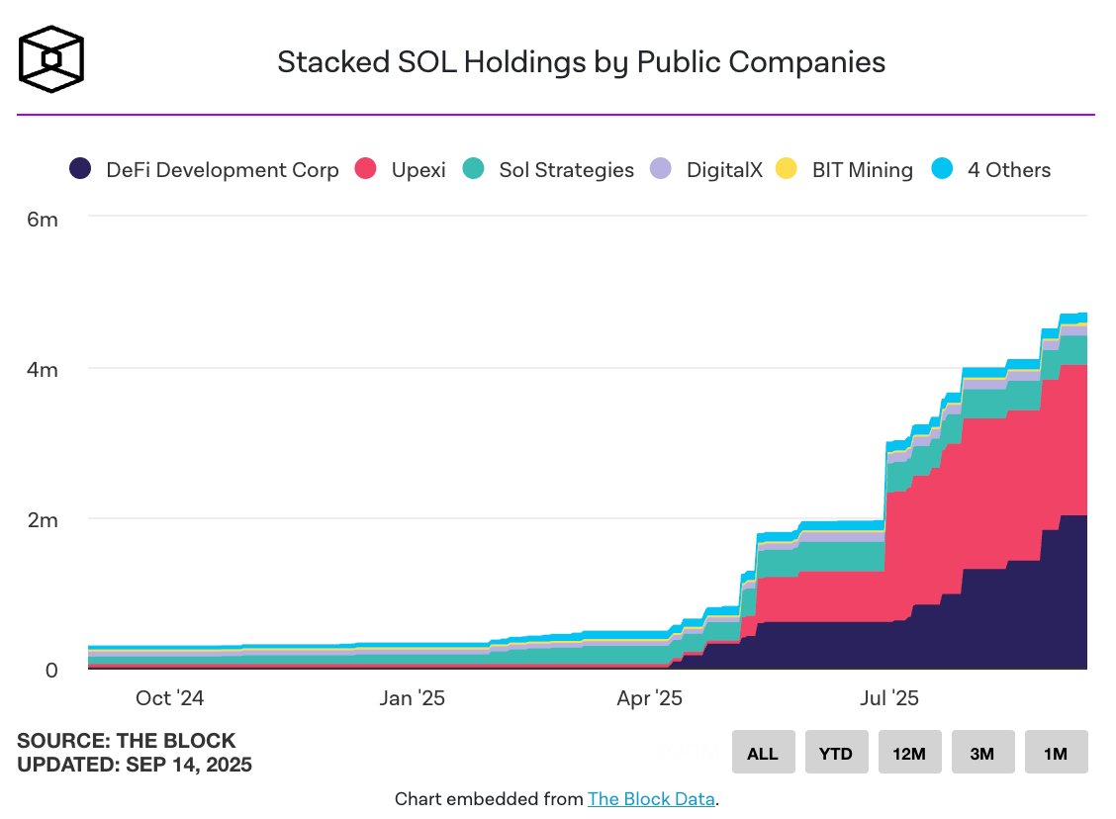Click the chart title text
The height and width of the screenshot is (819, 1116).
(581, 62)
